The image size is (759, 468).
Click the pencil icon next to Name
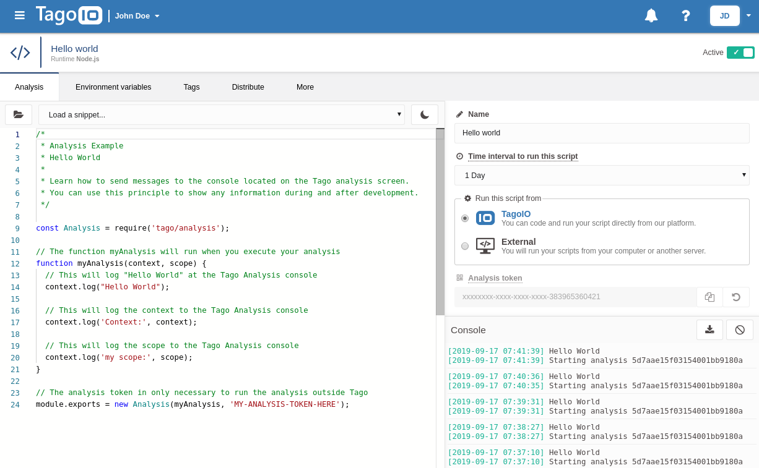(459, 114)
